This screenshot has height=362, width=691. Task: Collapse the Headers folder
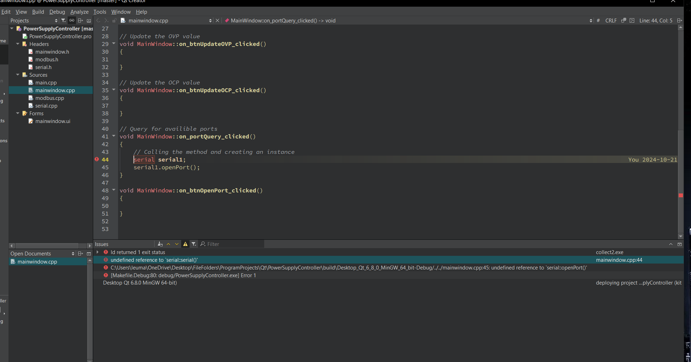coord(18,44)
